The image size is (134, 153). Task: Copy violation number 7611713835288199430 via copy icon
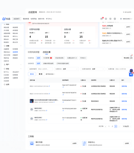click(63, 120)
